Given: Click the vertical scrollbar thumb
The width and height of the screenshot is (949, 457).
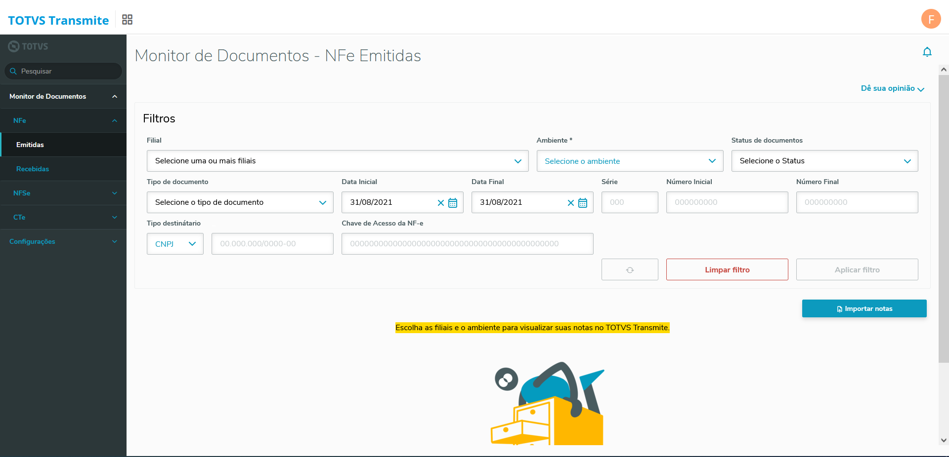Looking at the screenshot, I should pos(944,219).
